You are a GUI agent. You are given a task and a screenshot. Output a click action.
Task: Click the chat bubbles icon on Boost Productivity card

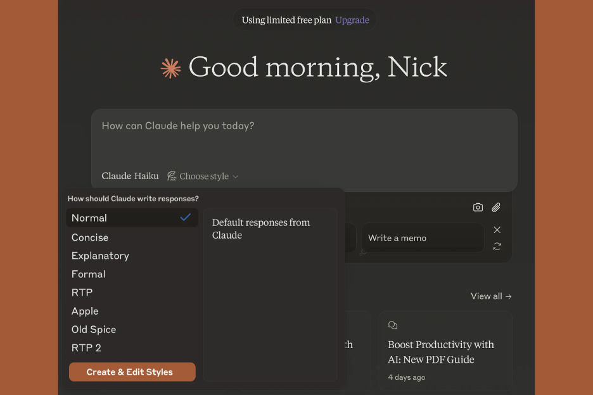[393, 325]
